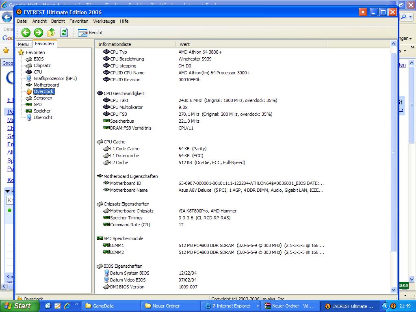Image resolution: width=416 pixels, height=312 pixels.
Task: Open the Datei menu
Action: pos(22,21)
